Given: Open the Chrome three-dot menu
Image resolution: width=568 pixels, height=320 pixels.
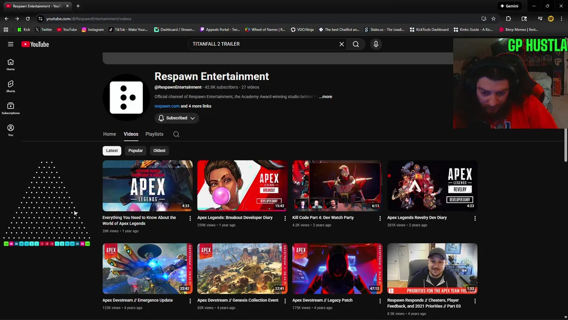Looking at the screenshot, I should pyautogui.click(x=561, y=19).
